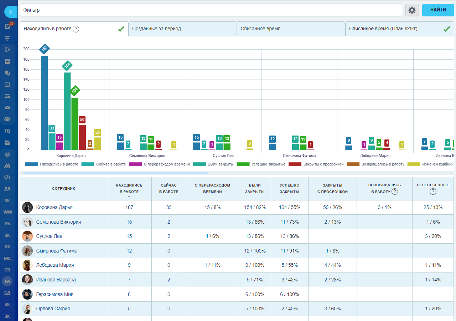The height and width of the screenshot is (321, 456).
Task: Click the code brackets icon in sidebar
Action: pos(7,177)
